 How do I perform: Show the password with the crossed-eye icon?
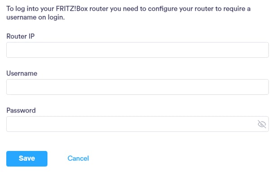coord(262,124)
